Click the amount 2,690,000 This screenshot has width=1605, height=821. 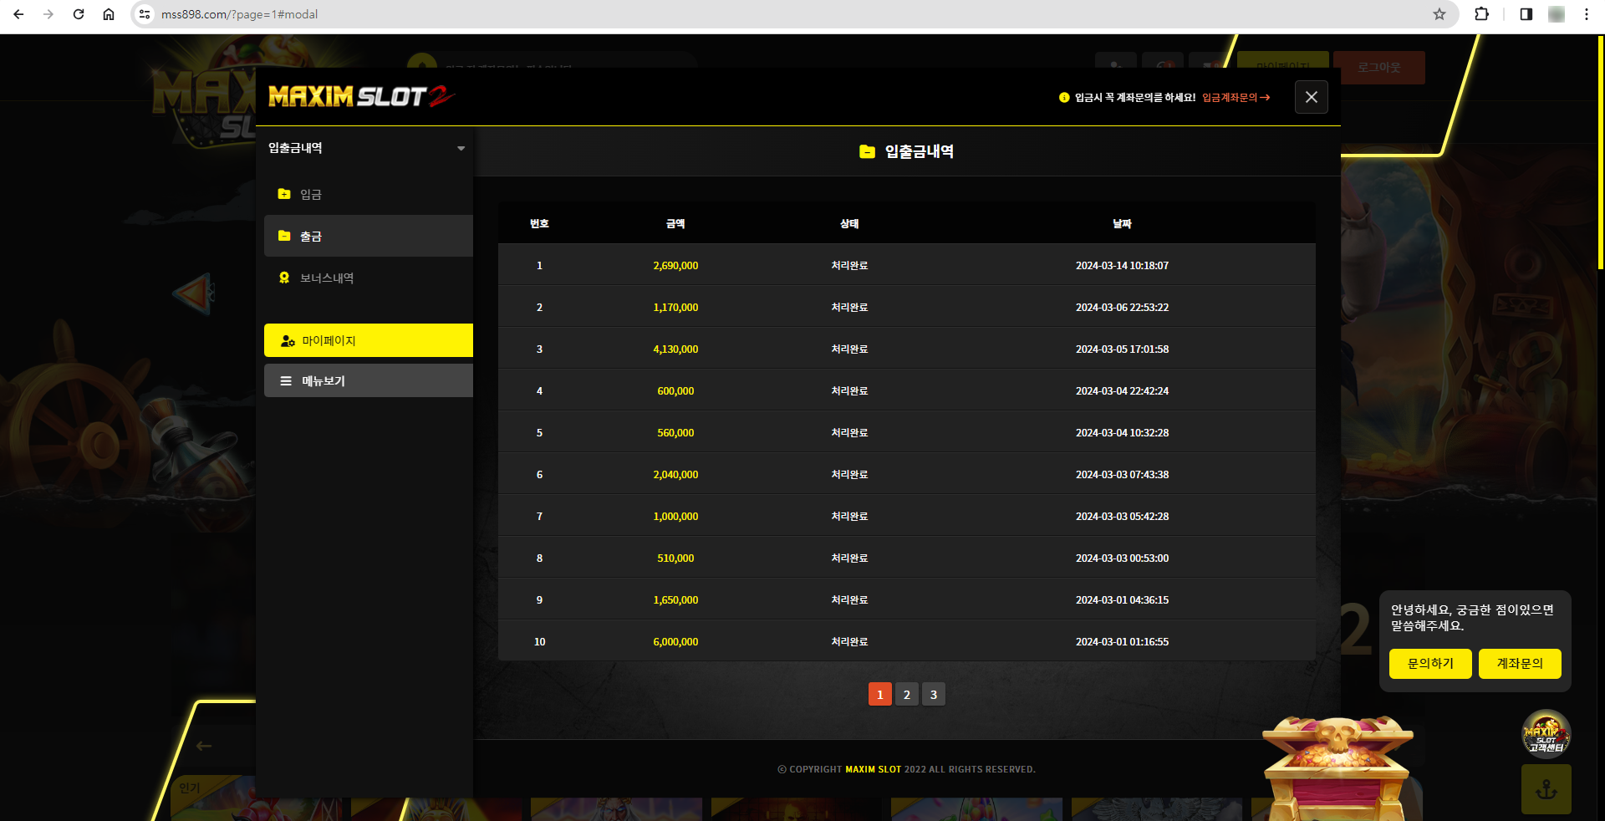click(x=675, y=266)
